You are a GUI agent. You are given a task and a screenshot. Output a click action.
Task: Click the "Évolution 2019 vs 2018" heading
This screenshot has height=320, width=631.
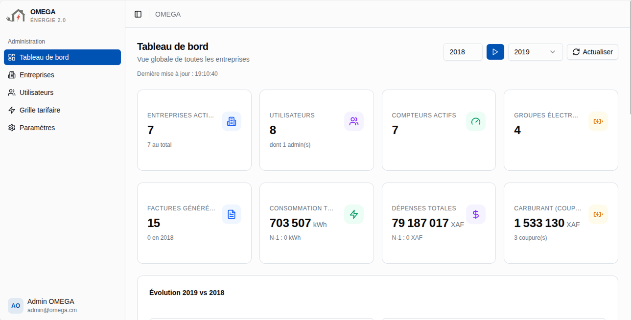pos(187,293)
